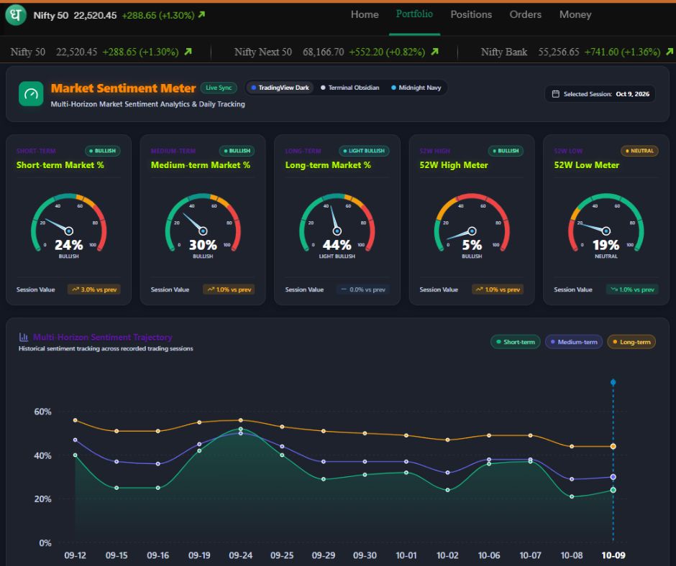Click the up arrow after top header Nifty 50 change
This screenshot has width=676, height=566.
point(201,14)
